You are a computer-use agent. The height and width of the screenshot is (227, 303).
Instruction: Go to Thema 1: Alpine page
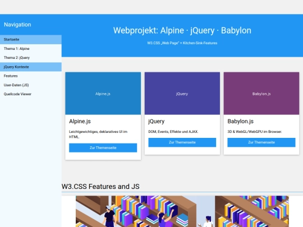[x=31, y=49]
